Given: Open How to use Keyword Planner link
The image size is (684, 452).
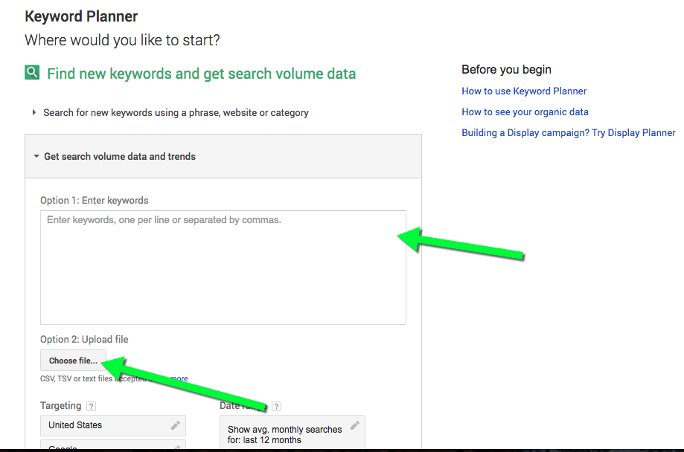Looking at the screenshot, I should [524, 91].
